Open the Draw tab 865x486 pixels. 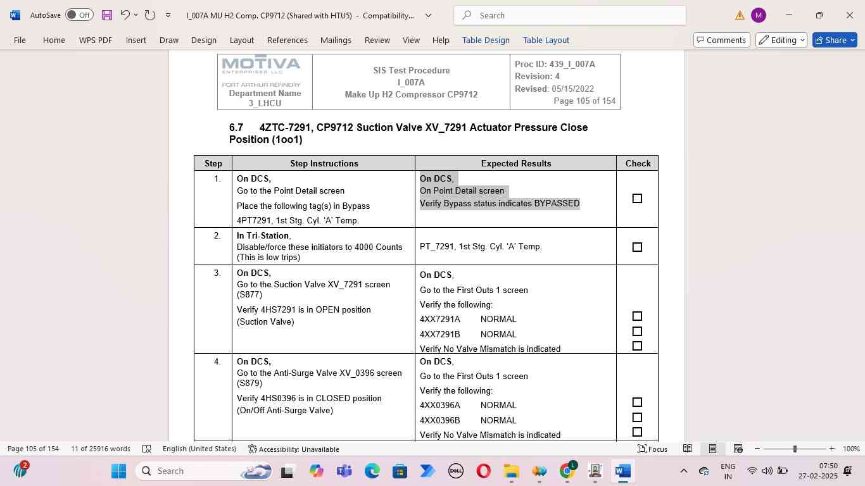point(169,40)
